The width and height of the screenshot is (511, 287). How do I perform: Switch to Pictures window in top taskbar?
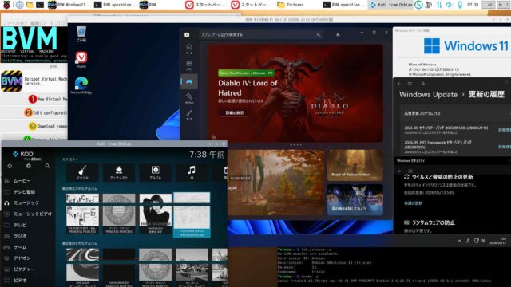click(x=291, y=5)
